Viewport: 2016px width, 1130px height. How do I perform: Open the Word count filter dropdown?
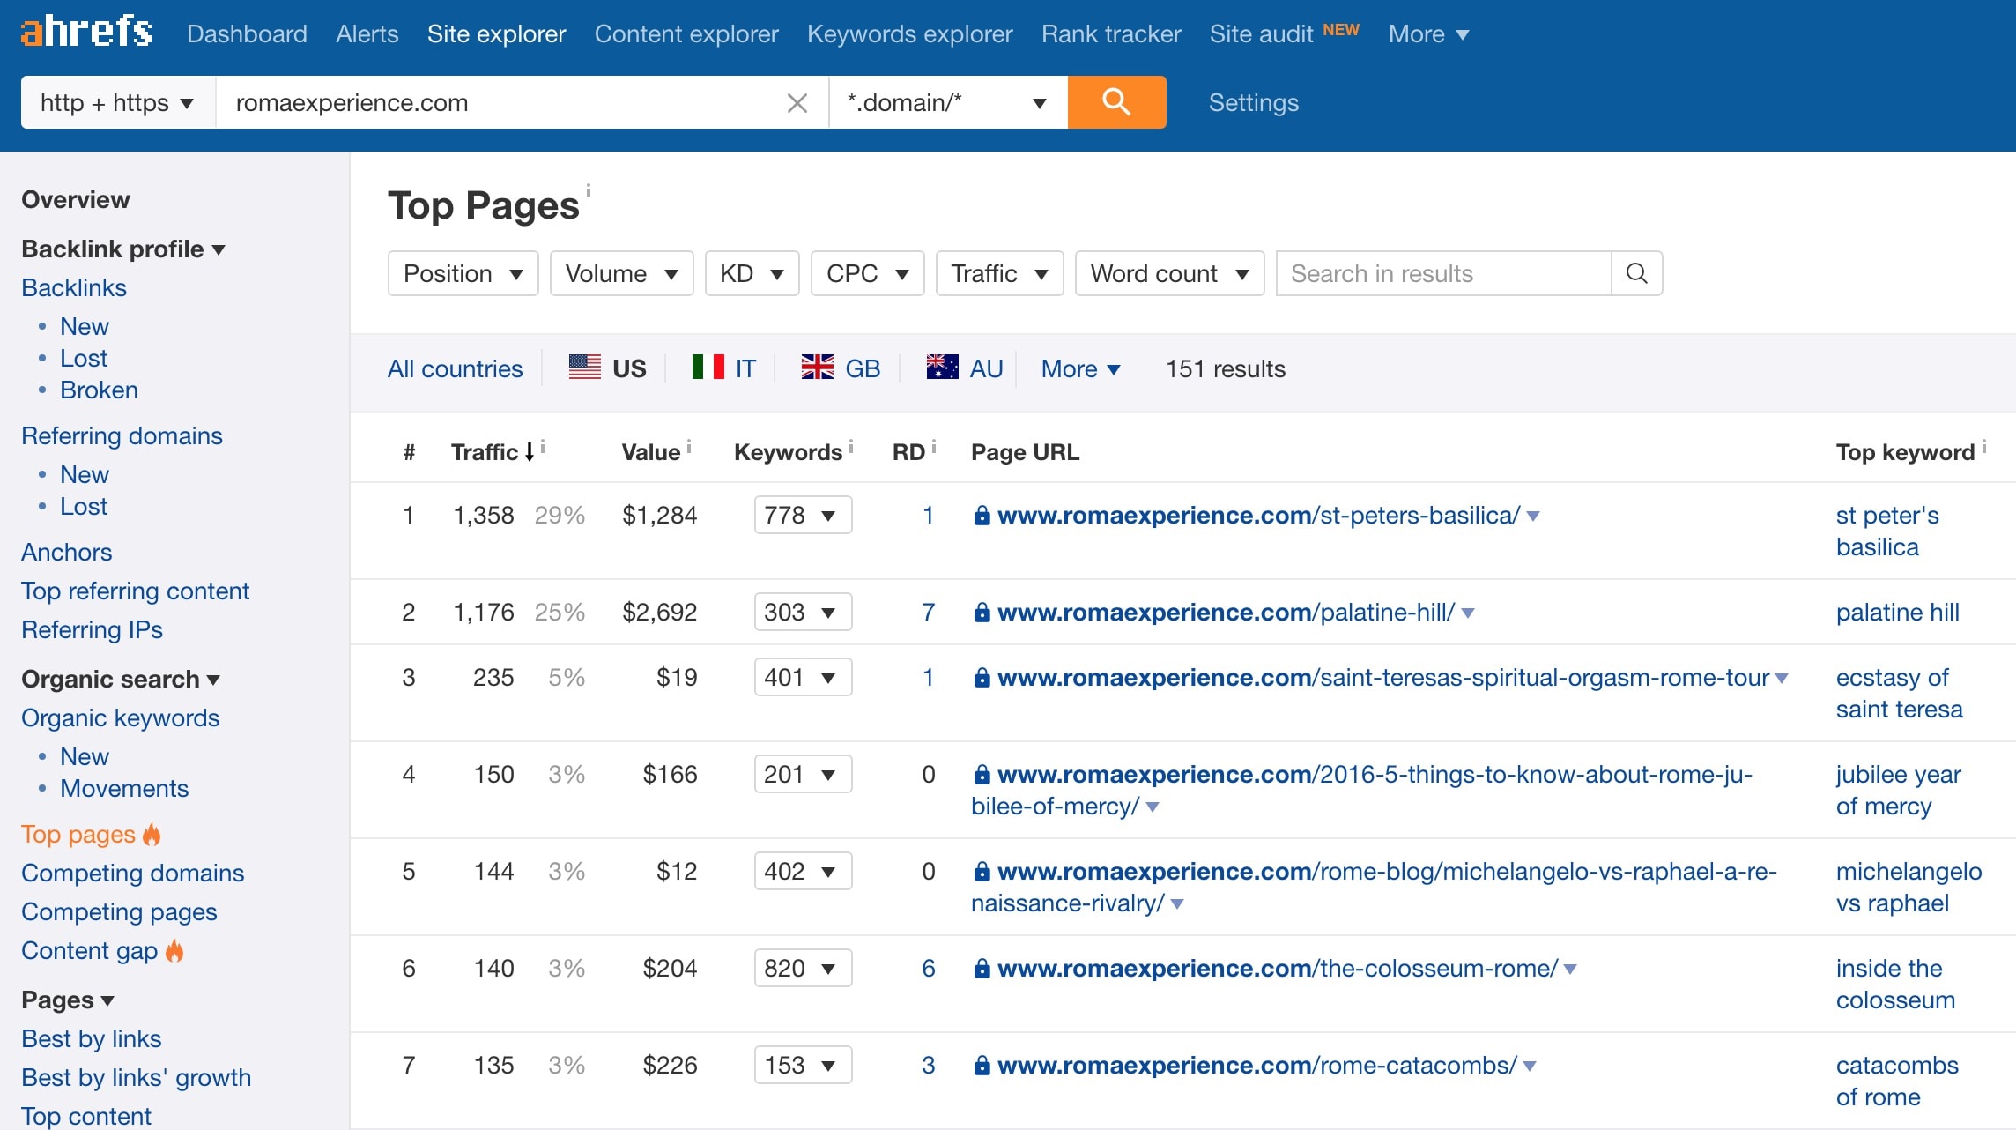(1169, 273)
